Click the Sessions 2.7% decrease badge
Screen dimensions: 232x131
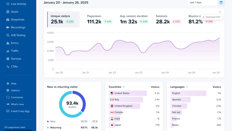[x=176, y=22]
